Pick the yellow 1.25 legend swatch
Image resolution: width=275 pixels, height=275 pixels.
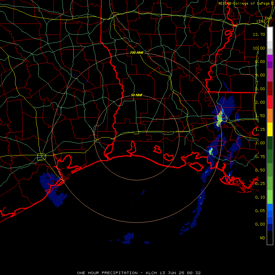(270, 129)
